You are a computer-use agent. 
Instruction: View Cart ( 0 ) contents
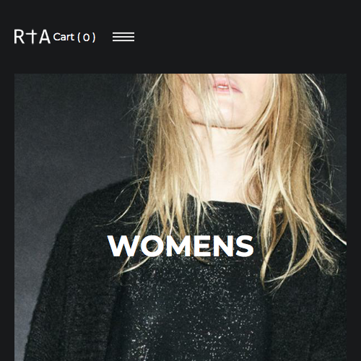74,37
